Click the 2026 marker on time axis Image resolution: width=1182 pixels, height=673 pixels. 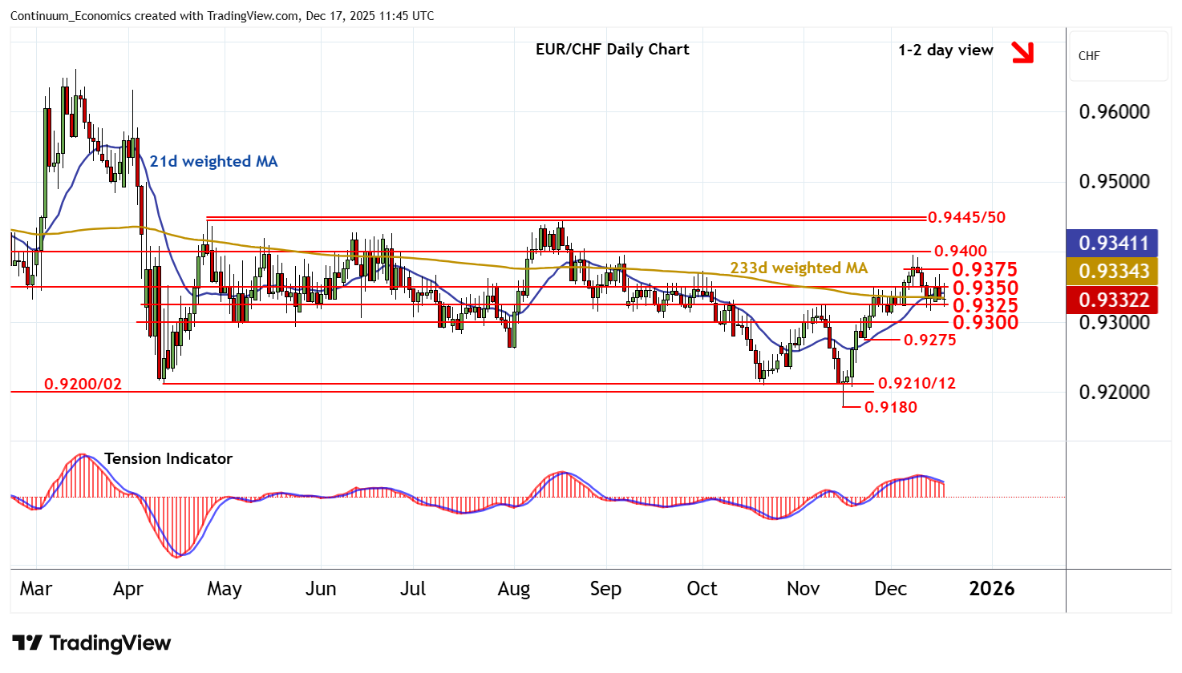coord(991,589)
